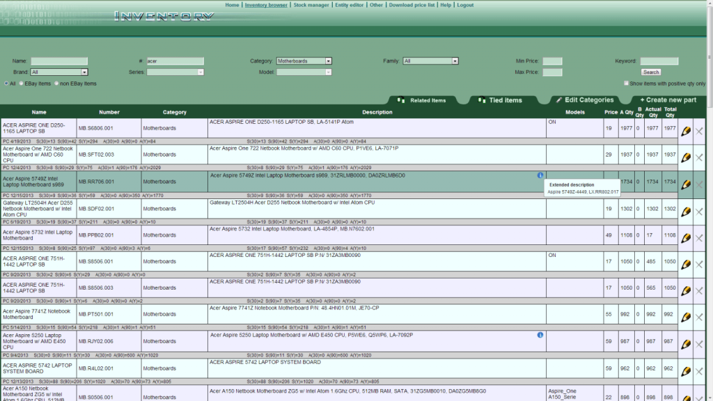Click inside the Keyword input field
713x401 pixels.
tap(659, 61)
